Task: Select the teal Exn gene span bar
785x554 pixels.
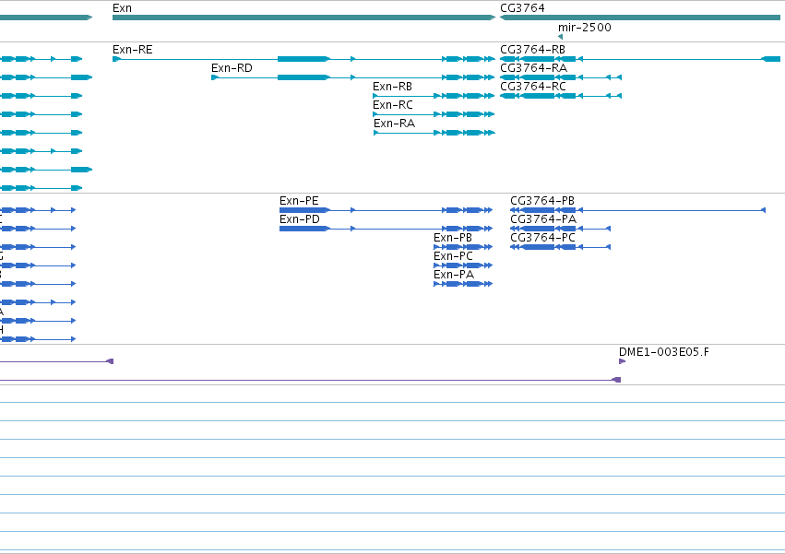Action: click(x=303, y=18)
